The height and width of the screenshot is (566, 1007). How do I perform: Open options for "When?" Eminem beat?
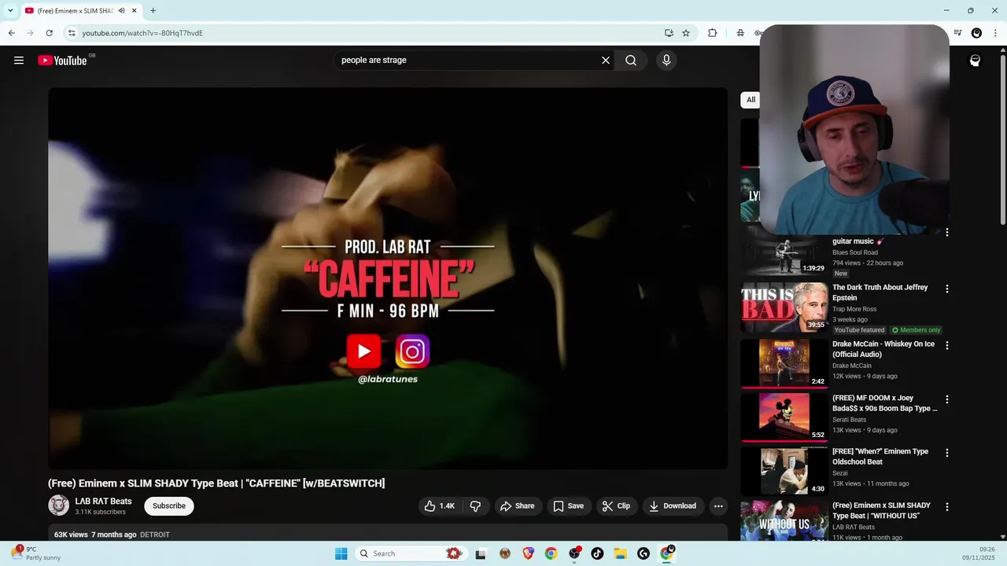click(947, 453)
